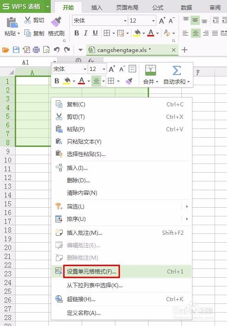Image resolution: width=227 pixels, height=326 pixels.
Task: Click the mini toolbar center align icon
Action: (x=96, y=81)
